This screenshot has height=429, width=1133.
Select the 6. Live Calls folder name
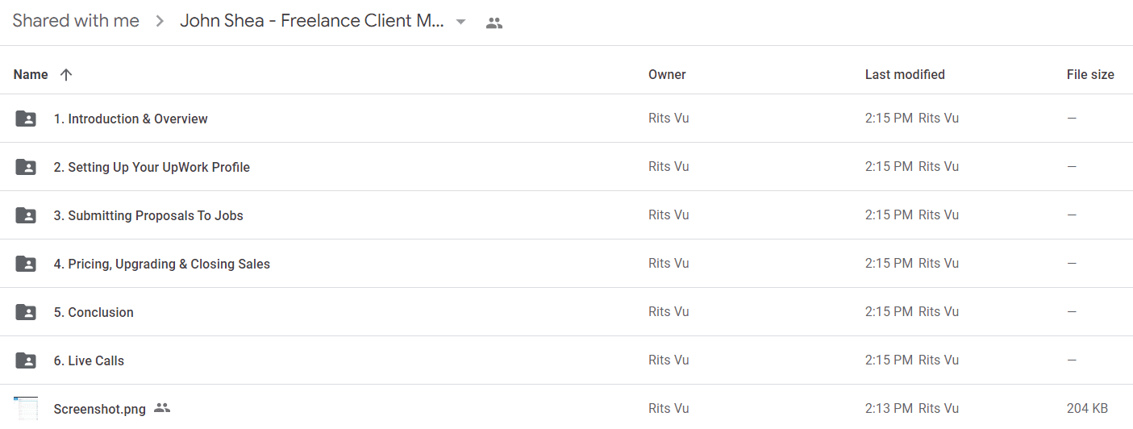[89, 360]
